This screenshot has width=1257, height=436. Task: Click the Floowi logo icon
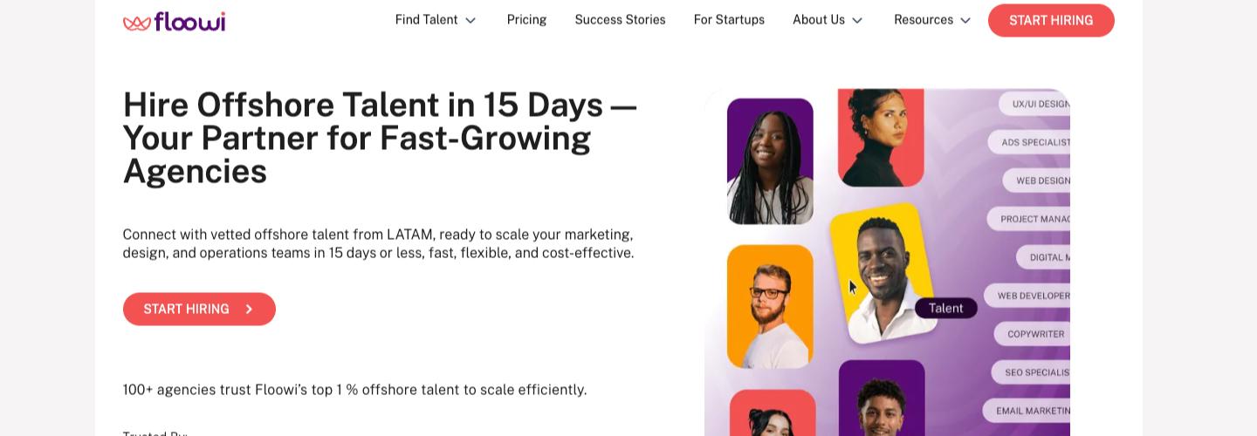pyautogui.click(x=137, y=22)
